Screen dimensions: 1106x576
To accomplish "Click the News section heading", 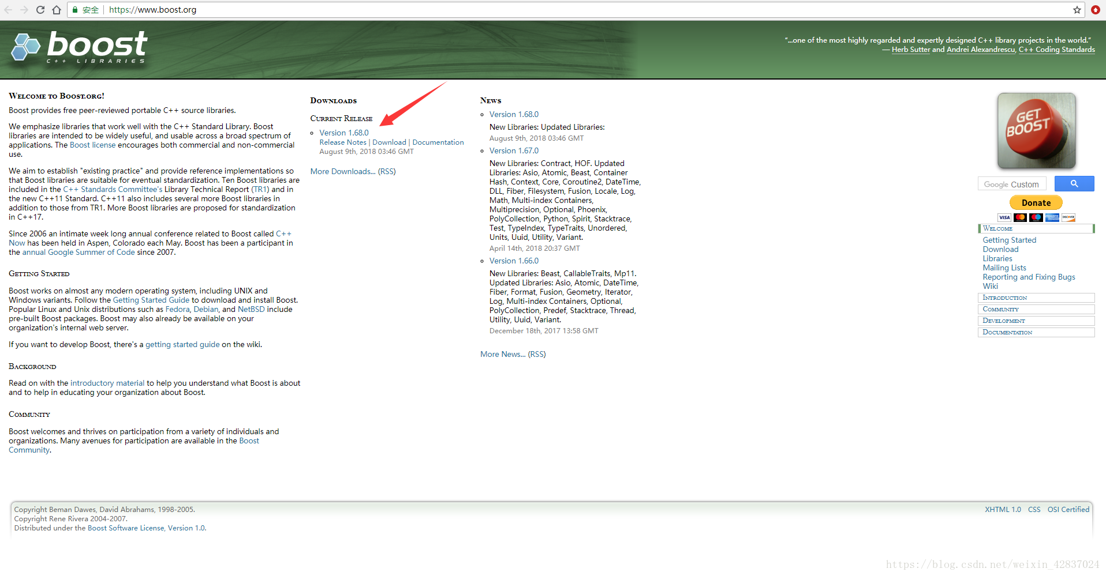I will tap(491, 100).
